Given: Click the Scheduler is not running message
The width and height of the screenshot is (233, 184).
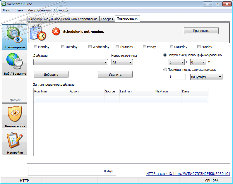Looking at the screenshot, I should pyautogui.click(x=83, y=32).
